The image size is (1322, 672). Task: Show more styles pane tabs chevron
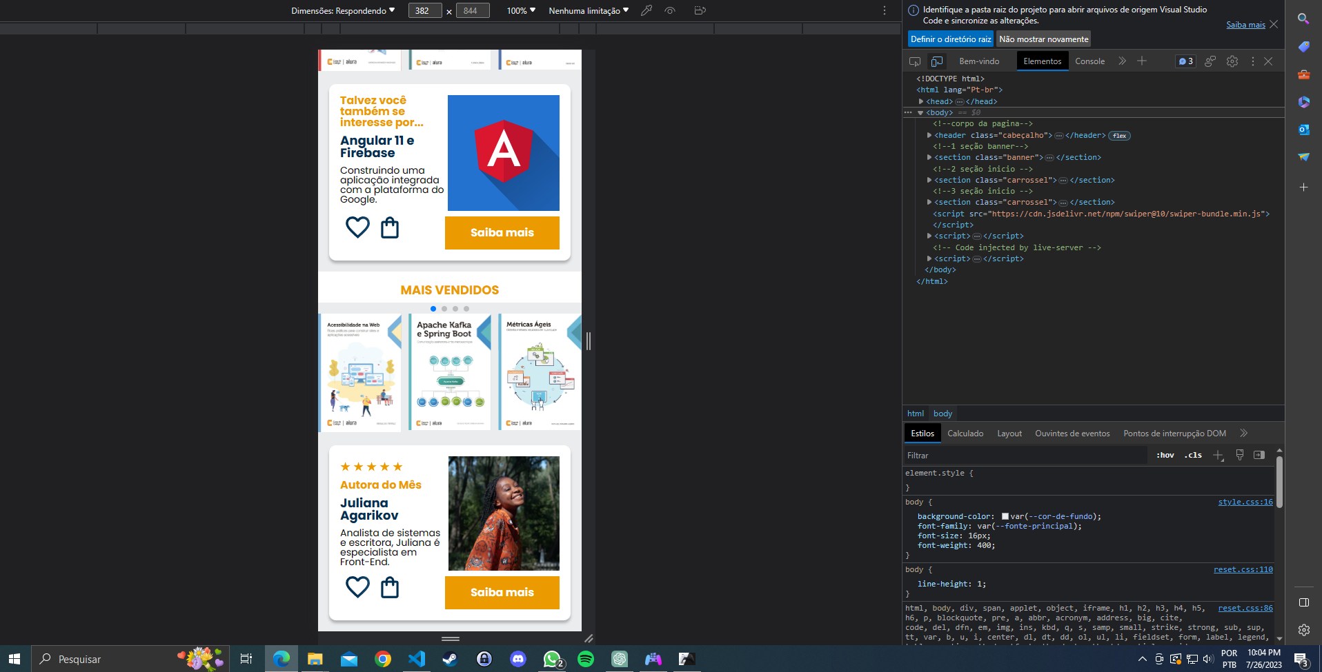(x=1244, y=434)
